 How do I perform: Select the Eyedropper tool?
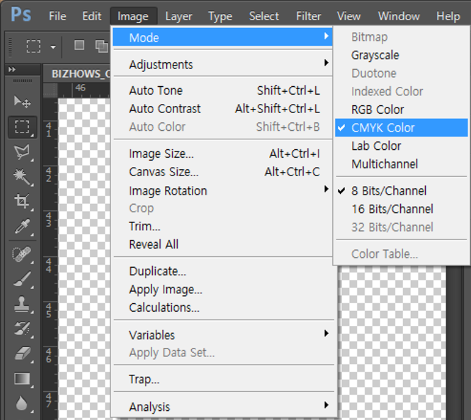[x=22, y=226]
